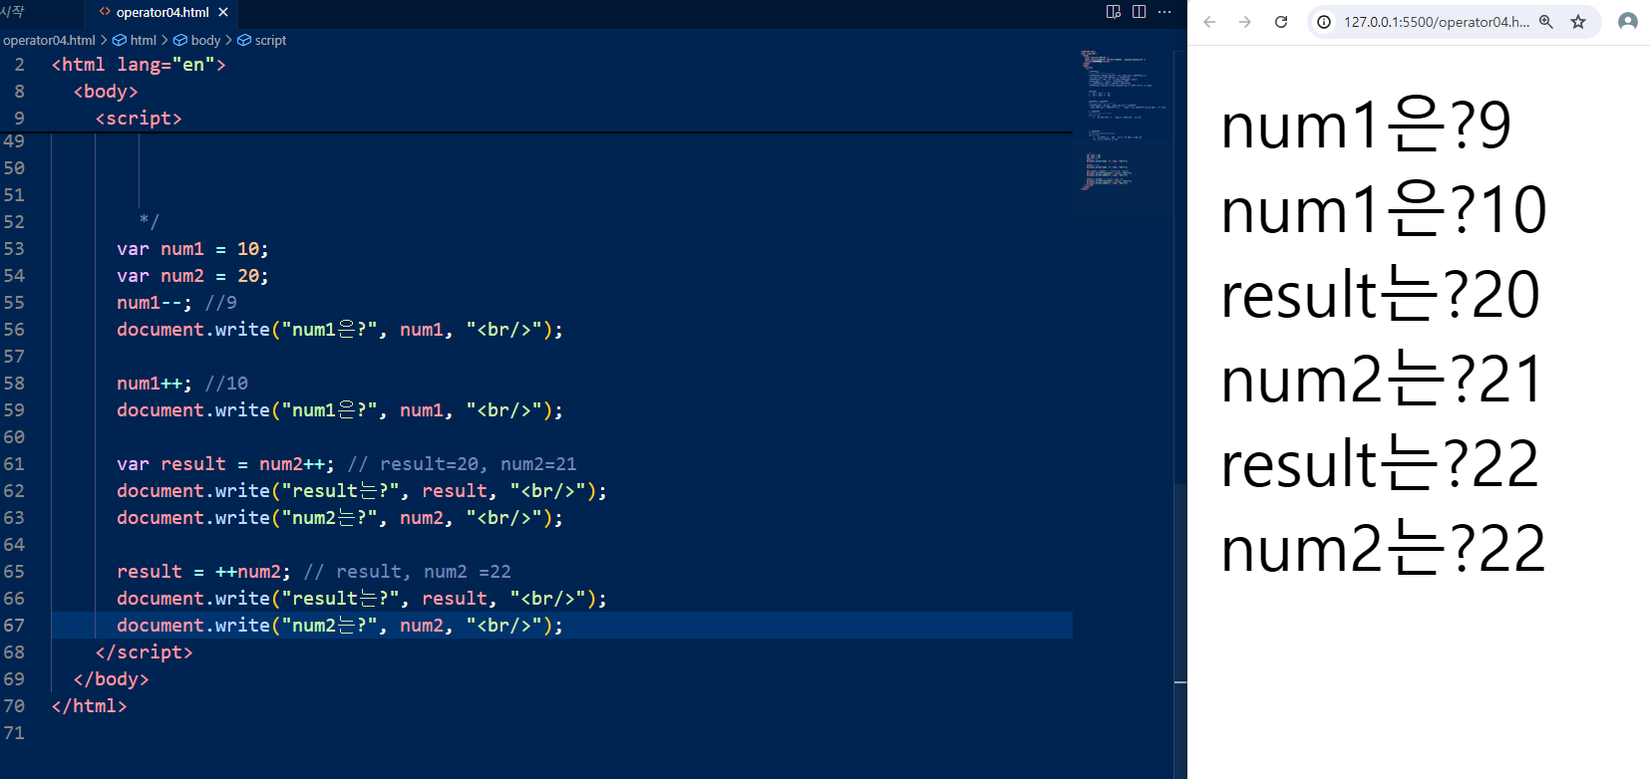Click highlighted document.write line 67
The width and height of the screenshot is (1650, 779).
pyautogui.click(x=340, y=626)
